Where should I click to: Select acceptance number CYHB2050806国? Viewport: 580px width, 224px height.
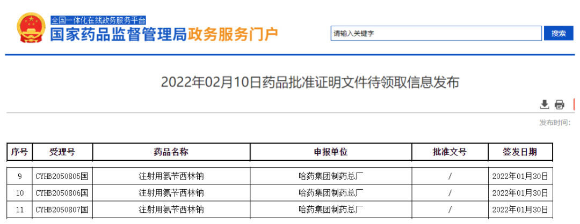click(62, 193)
